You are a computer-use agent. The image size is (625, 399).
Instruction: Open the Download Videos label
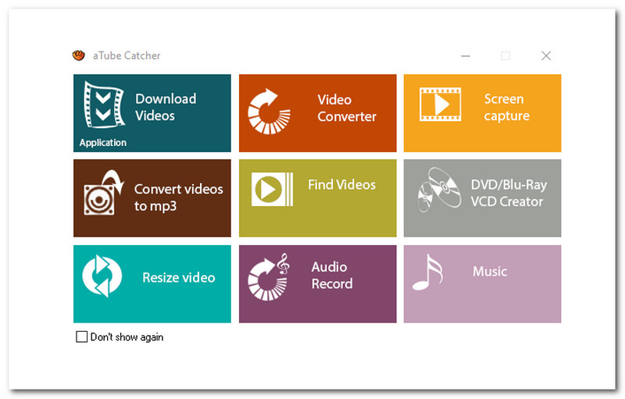tap(166, 107)
